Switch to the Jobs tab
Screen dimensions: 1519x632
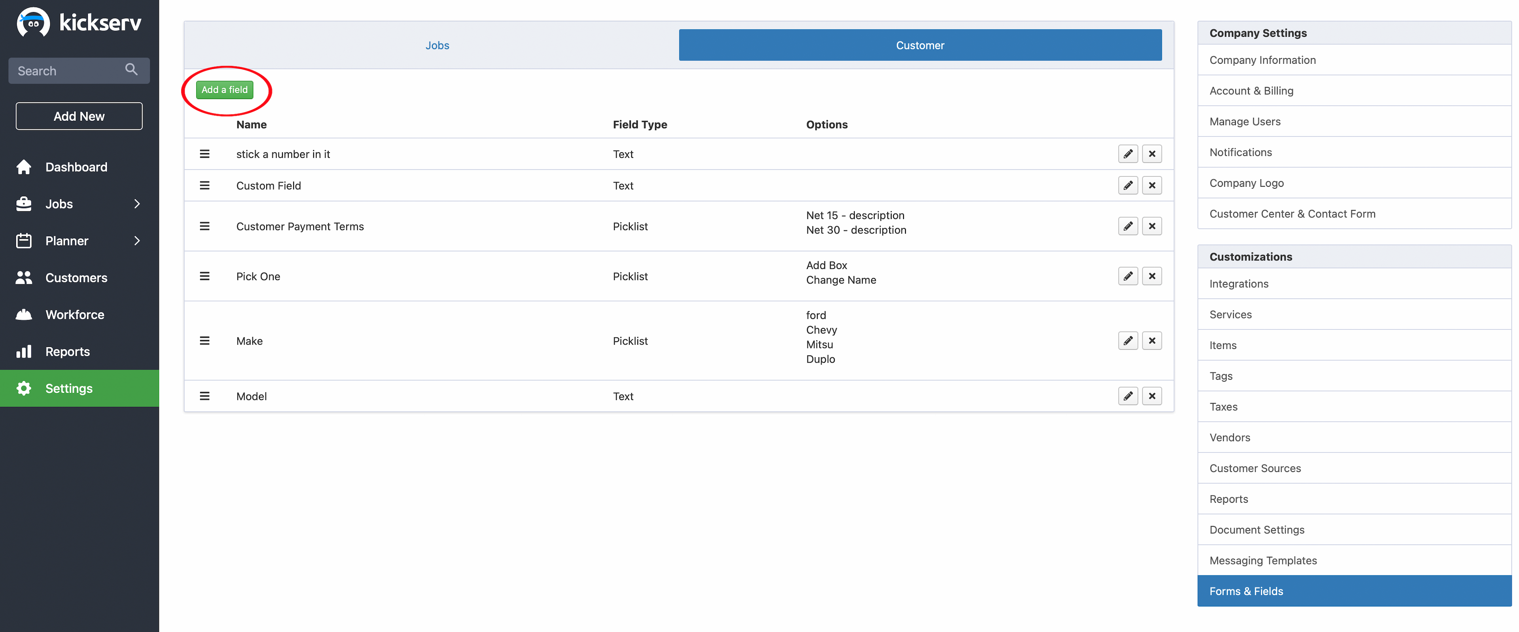pyautogui.click(x=437, y=45)
